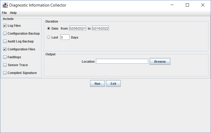Minimize the Diagnostic Information Collector window
The image size is (211, 133).
pos(172,5)
